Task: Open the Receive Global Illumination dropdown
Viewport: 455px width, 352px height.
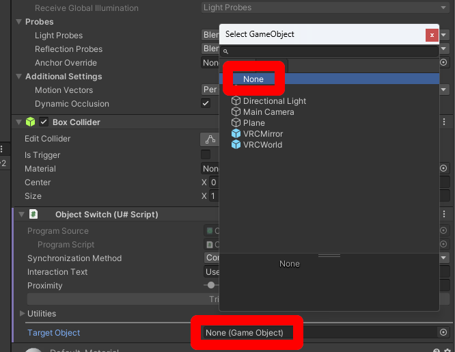Action: (x=325, y=8)
